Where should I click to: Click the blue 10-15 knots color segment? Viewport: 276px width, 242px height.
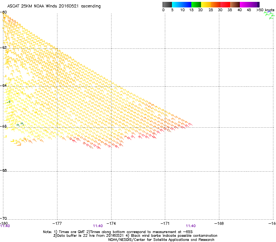tap(186, 4)
